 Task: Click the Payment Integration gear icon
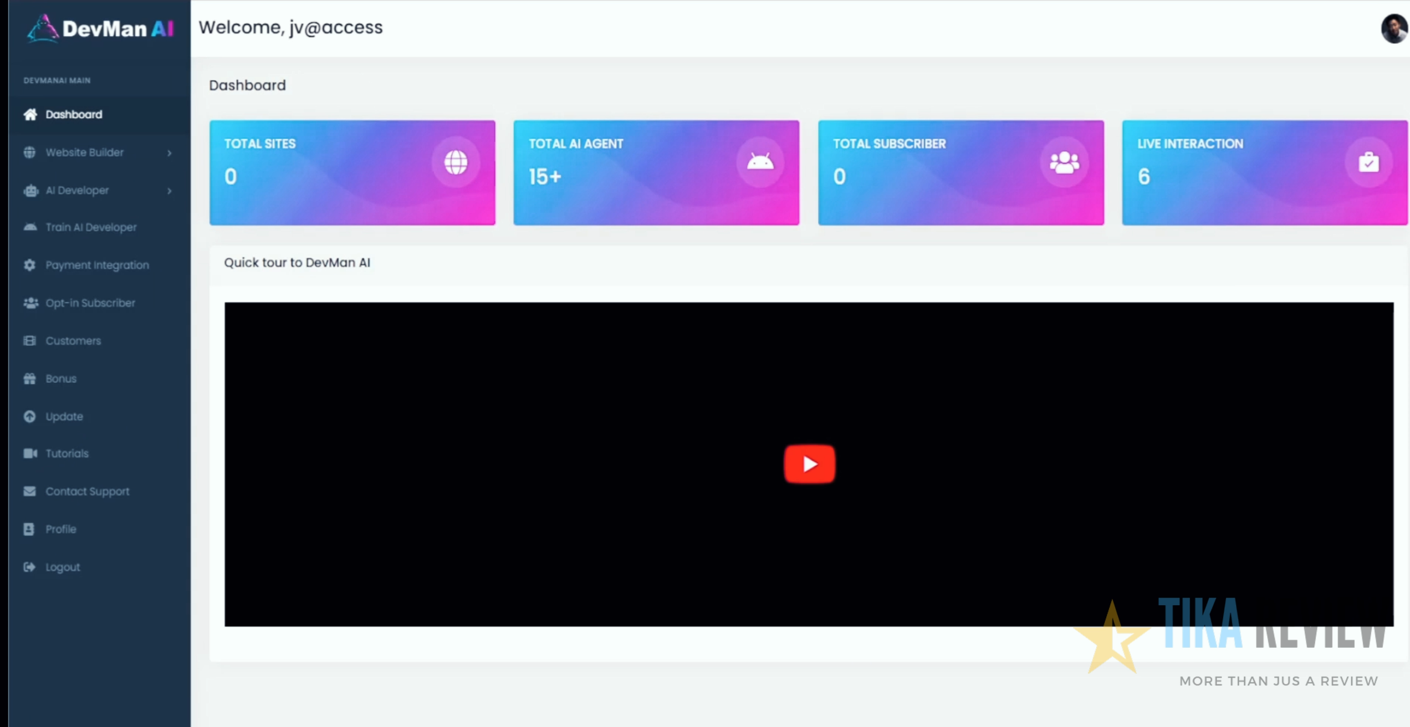pos(30,265)
